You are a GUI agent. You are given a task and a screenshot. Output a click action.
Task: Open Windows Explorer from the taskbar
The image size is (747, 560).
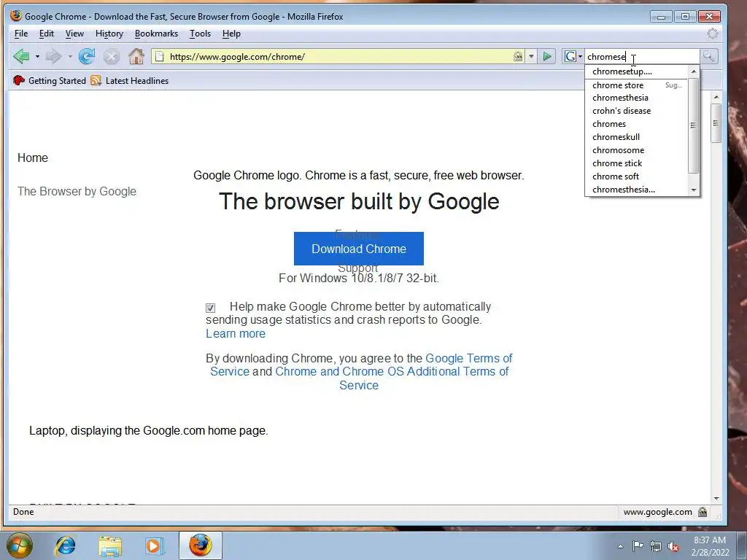[111, 545]
